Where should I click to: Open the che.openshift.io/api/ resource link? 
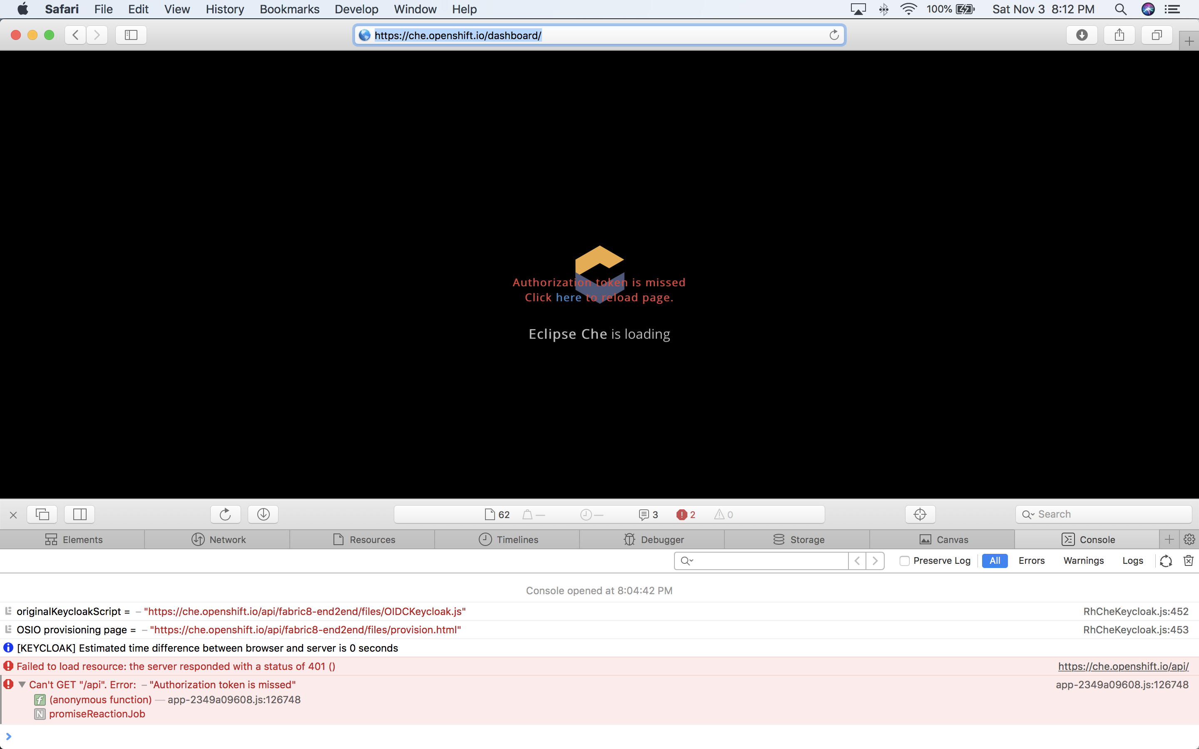pos(1123,666)
